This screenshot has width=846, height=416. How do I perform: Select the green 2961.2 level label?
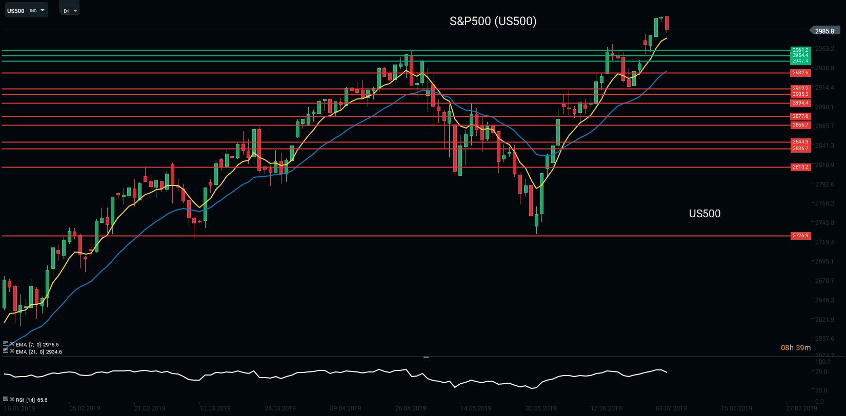pyautogui.click(x=800, y=50)
